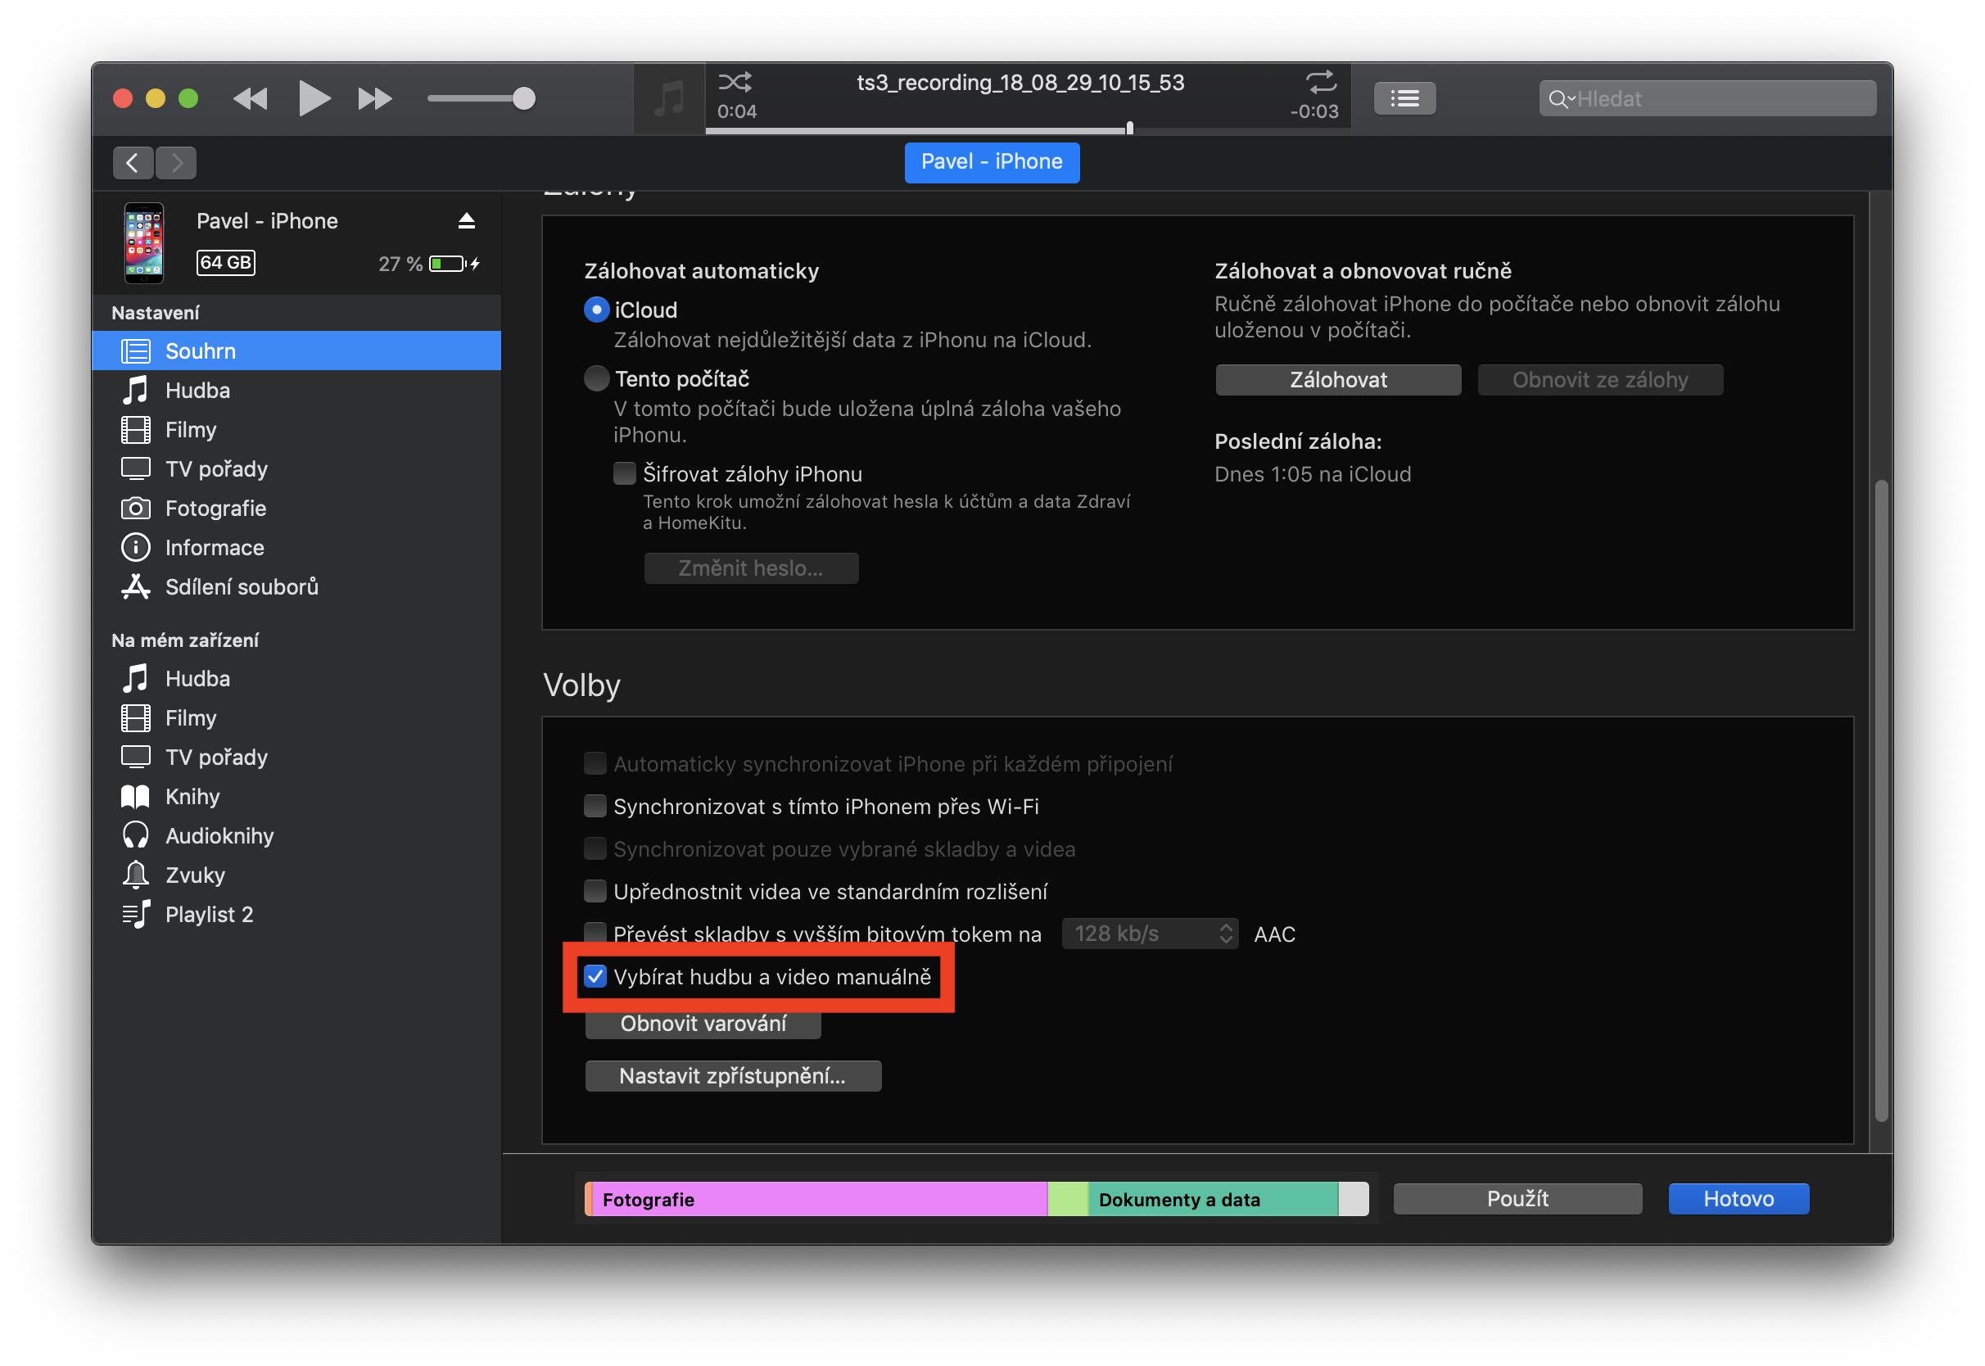Image resolution: width=1985 pixels, height=1366 pixels.
Task: Click the vertical scrollbar of summary pane
Action: 1881,800
